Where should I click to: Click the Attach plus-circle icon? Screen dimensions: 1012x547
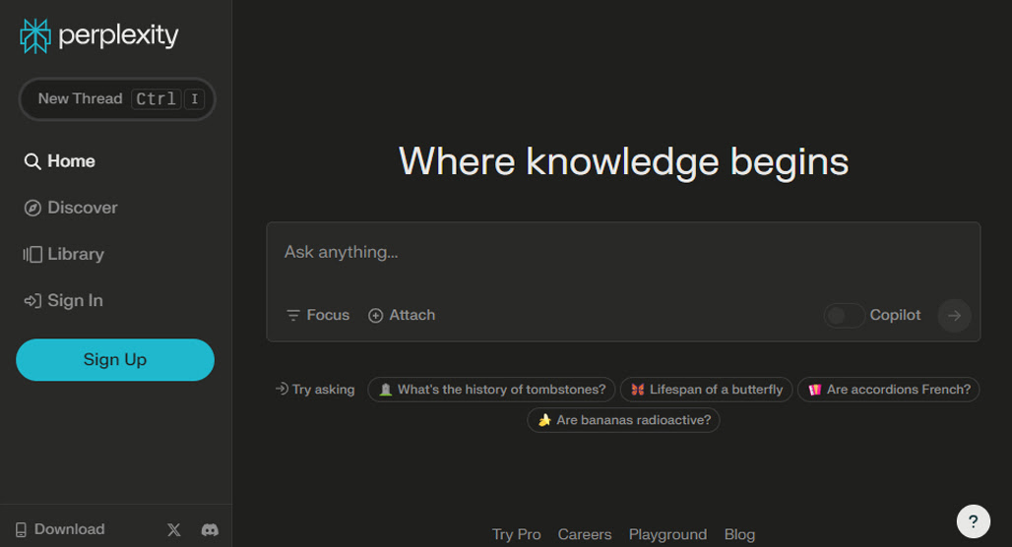pyautogui.click(x=376, y=316)
